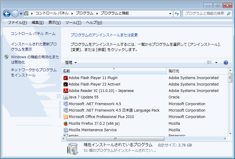Select Adobe Flash Player 11 Plugin row text

coord(93,78)
